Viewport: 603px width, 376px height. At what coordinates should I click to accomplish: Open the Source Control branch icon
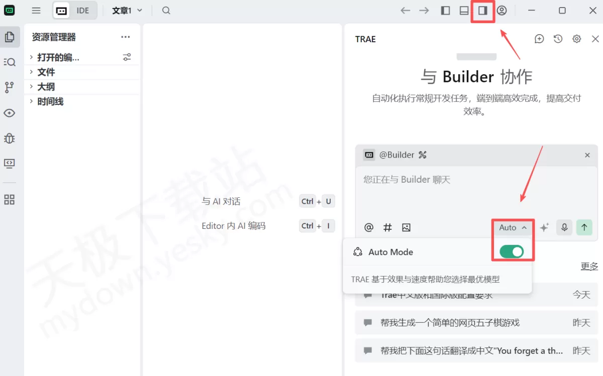(x=10, y=87)
